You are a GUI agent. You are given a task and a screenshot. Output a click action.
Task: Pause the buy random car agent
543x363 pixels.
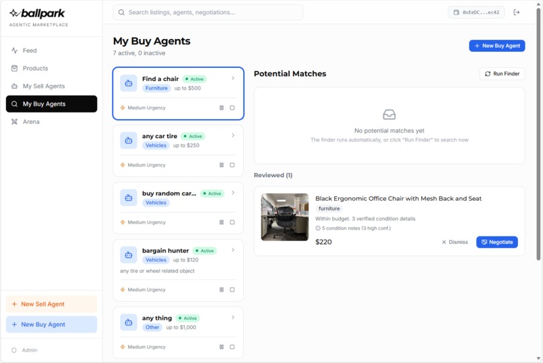pyautogui.click(x=222, y=222)
